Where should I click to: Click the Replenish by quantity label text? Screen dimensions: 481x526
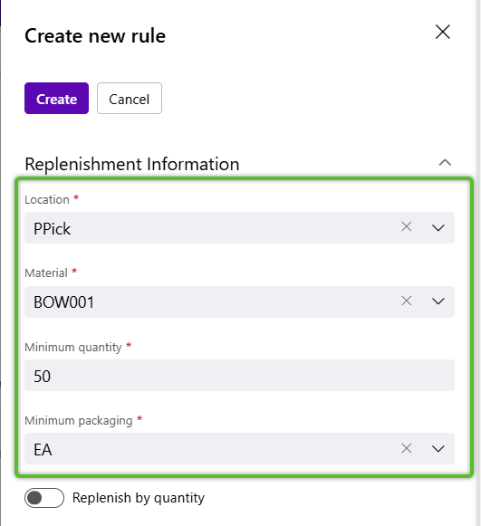(x=139, y=498)
